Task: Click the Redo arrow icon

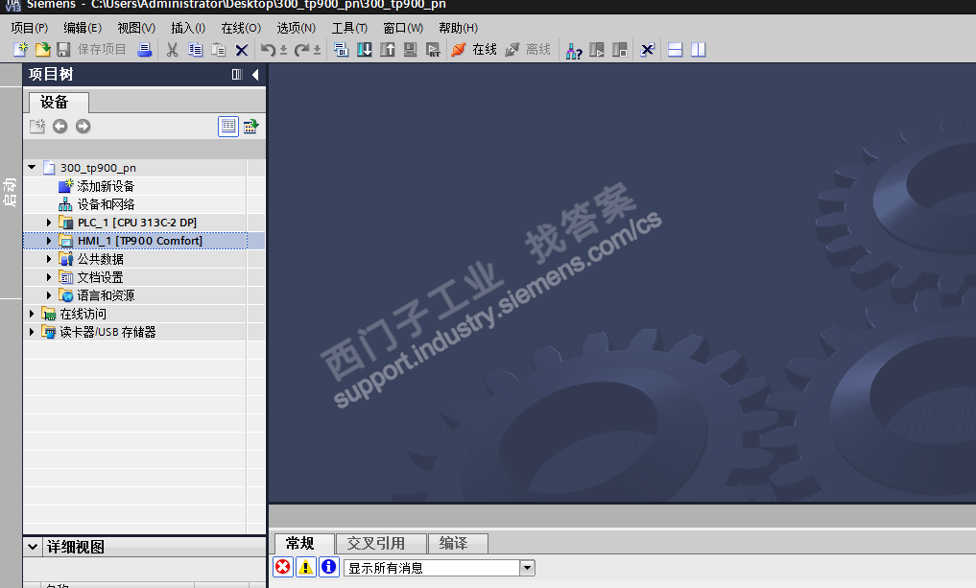Action: click(301, 49)
